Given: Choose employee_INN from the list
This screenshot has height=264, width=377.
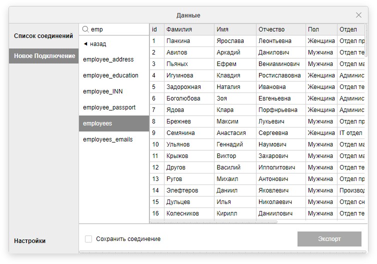Looking at the screenshot, I should (103, 91).
